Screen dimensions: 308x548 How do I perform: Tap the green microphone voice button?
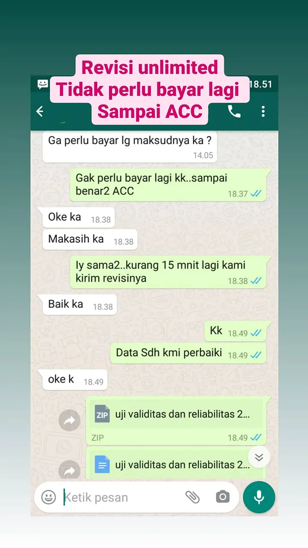pyautogui.click(x=259, y=497)
